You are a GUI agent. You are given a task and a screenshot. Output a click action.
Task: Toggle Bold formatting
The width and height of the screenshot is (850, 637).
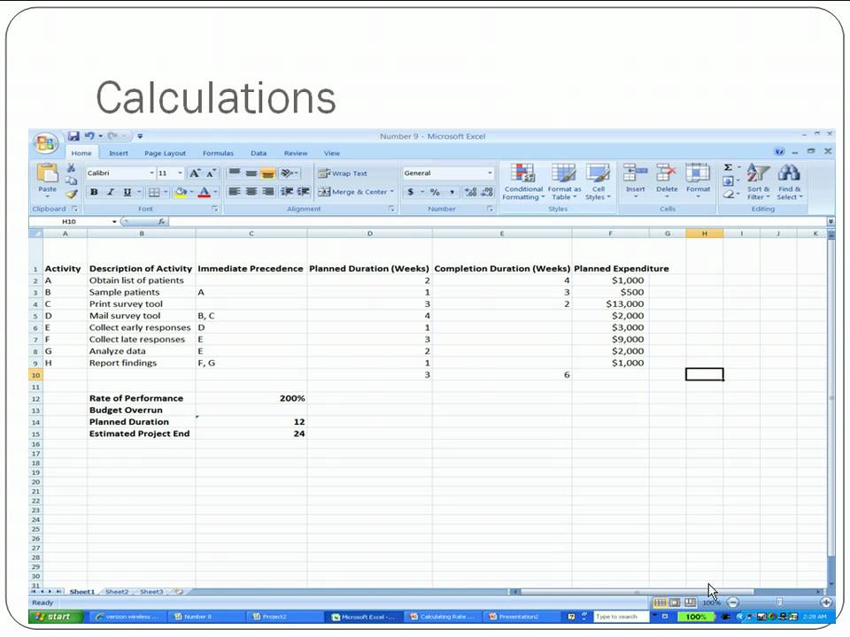(94, 192)
